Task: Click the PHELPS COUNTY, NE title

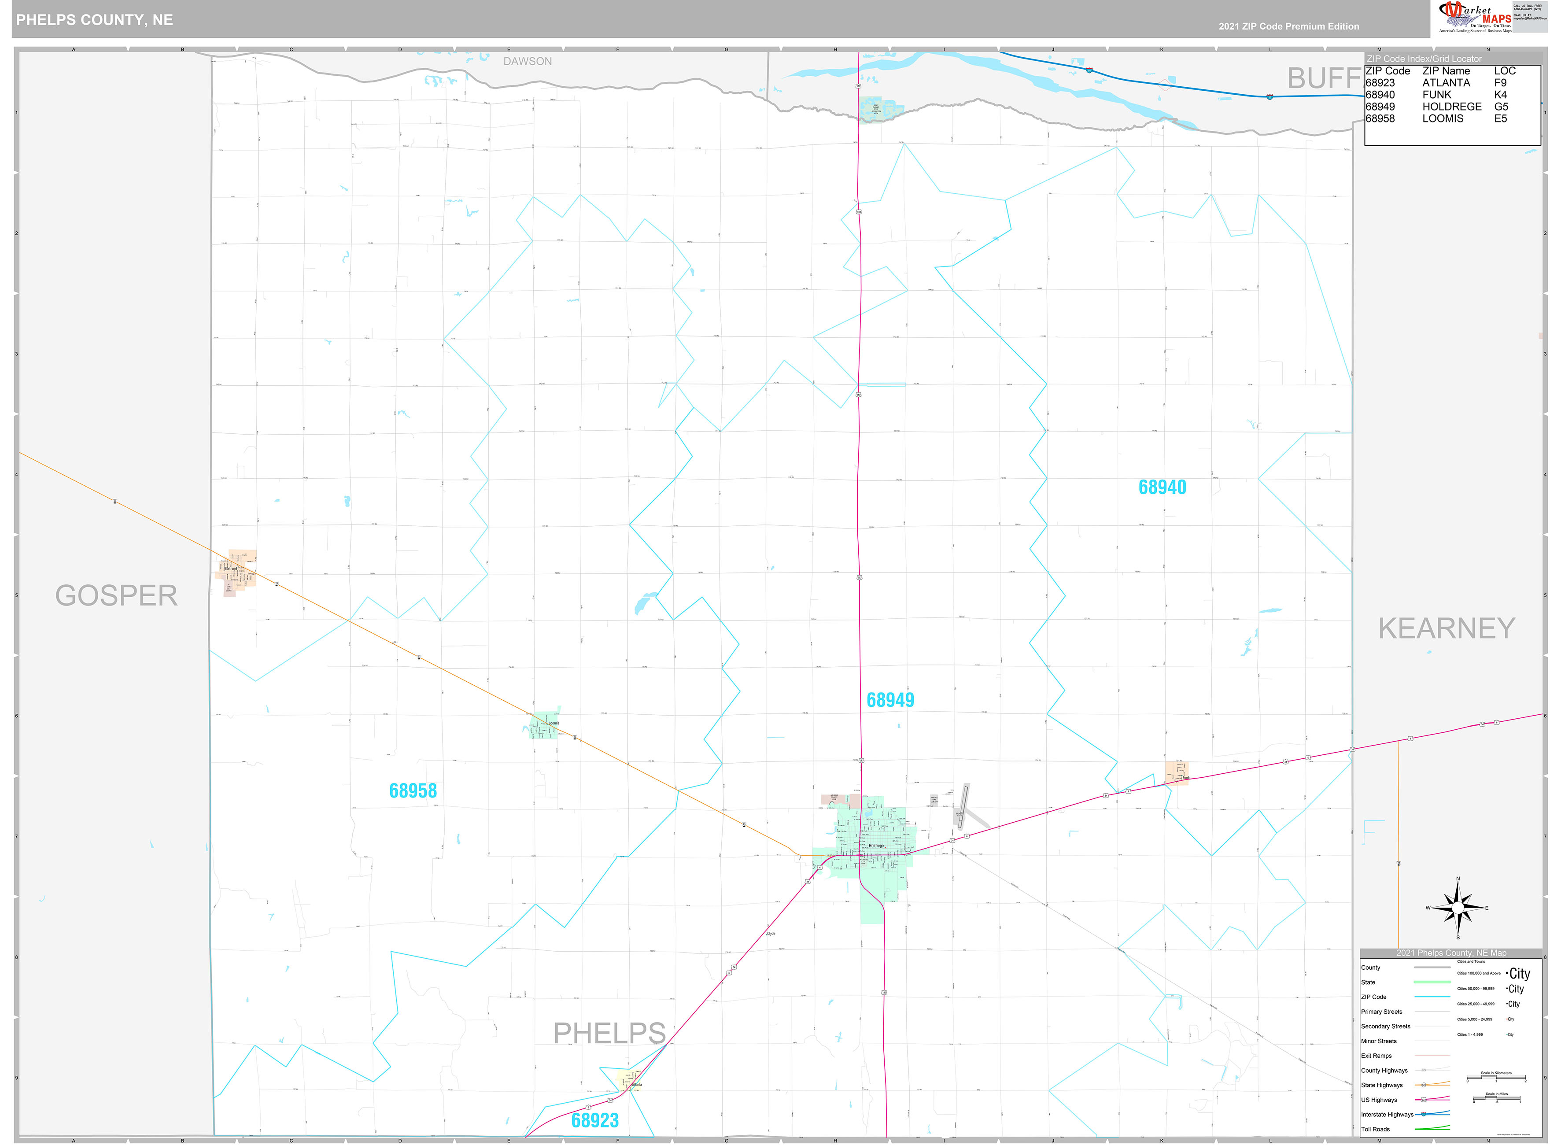Action: (94, 20)
